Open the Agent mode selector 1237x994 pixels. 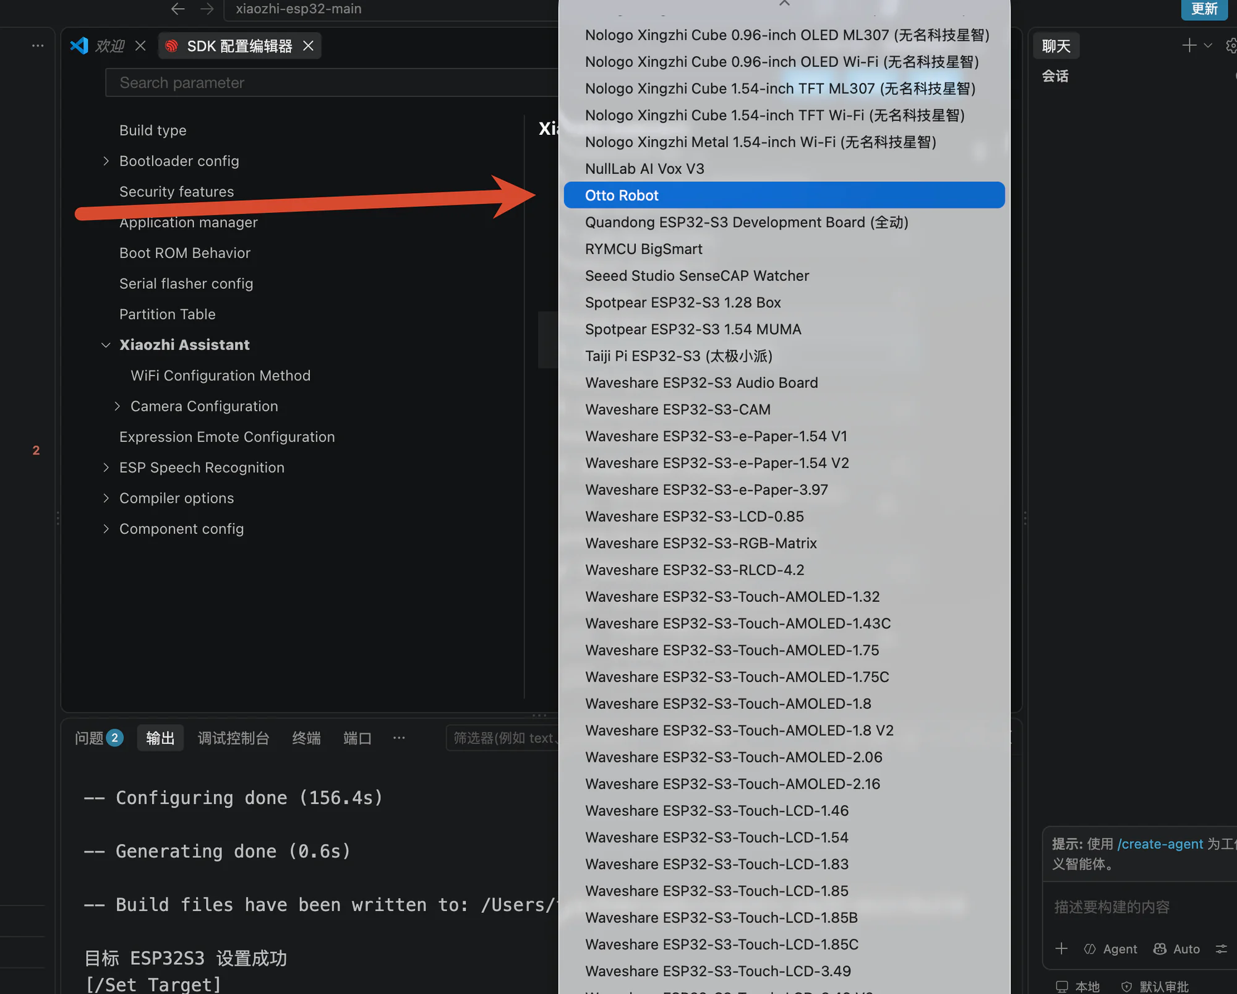click(1110, 949)
